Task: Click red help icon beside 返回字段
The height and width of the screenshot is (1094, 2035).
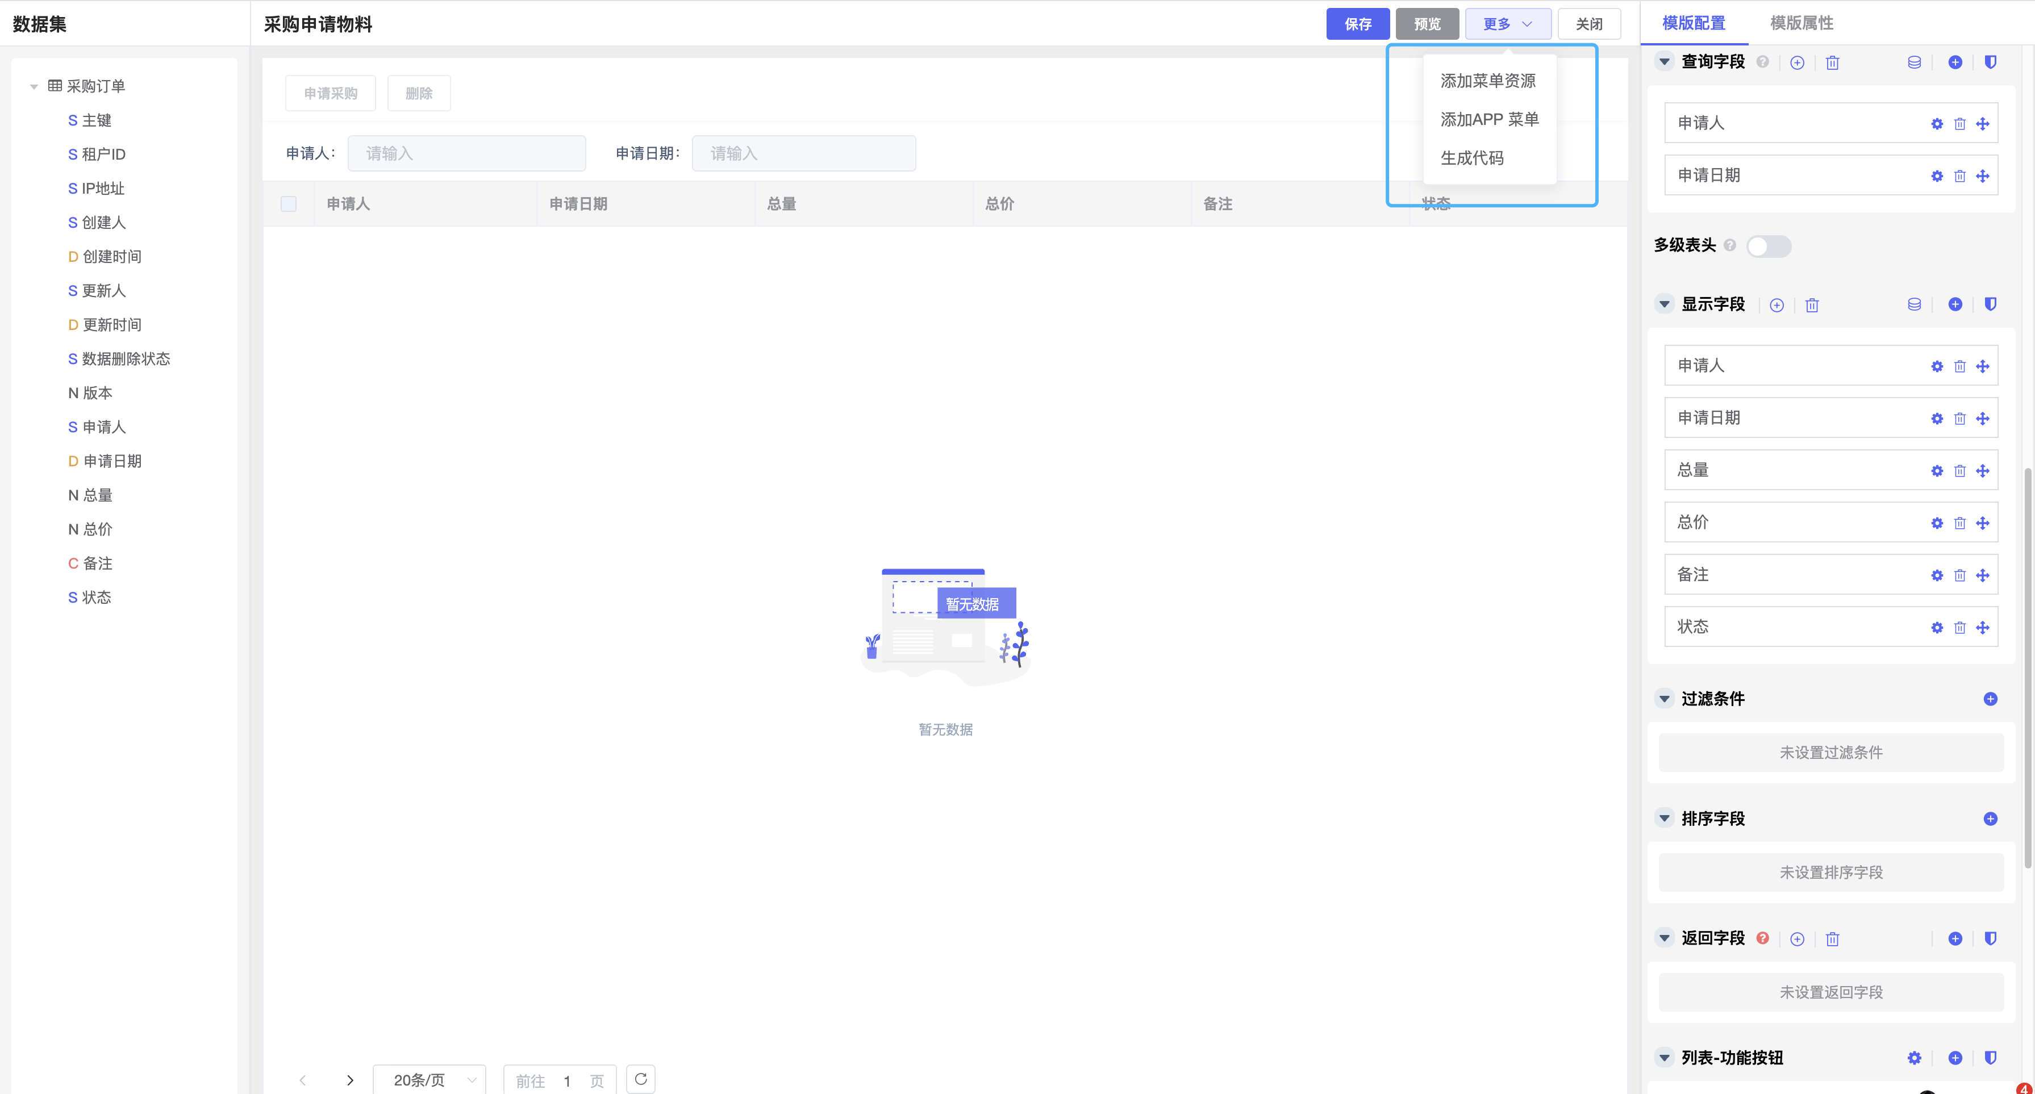Action: tap(1762, 938)
